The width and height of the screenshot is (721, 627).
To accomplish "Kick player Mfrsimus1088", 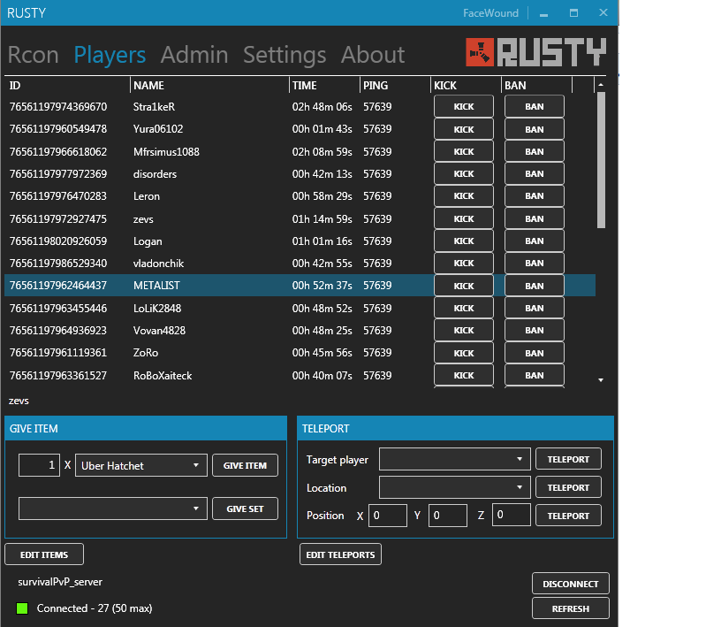I will point(464,151).
